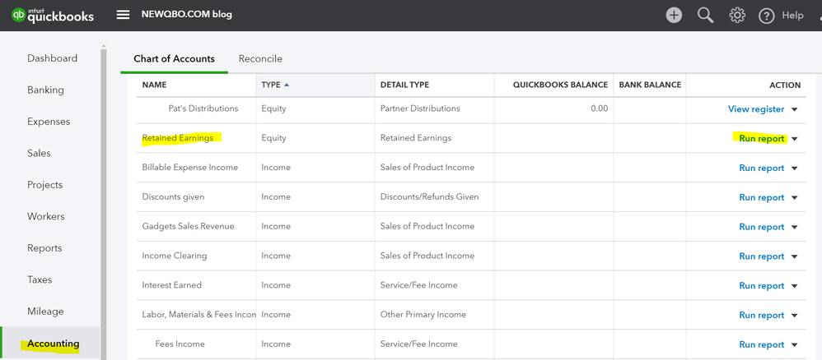Open the Create plus icon
822x360 pixels.
click(674, 15)
